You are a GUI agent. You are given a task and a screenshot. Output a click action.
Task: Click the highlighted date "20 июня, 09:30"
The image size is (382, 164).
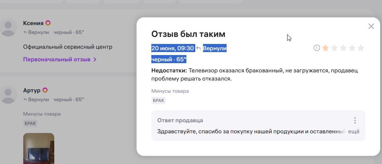(173, 48)
